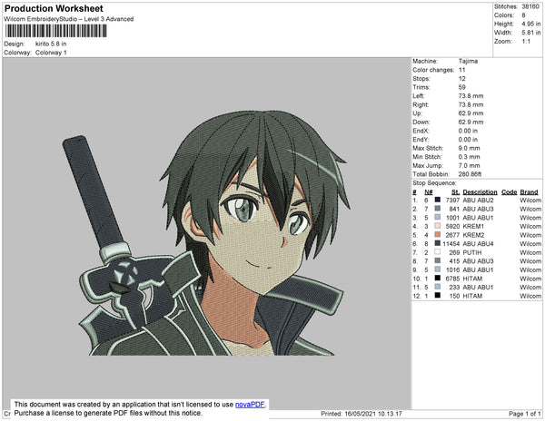Click the Stitches value 38160
Image resolution: width=545 pixels, height=421 pixels.
(x=530, y=6)
